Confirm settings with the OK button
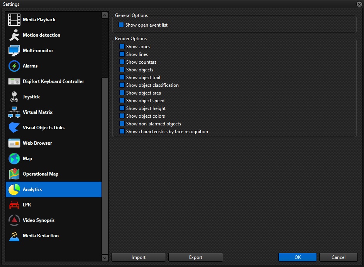Image resolution: width=364 pixels, height=267 pixels. pos(298,257)
